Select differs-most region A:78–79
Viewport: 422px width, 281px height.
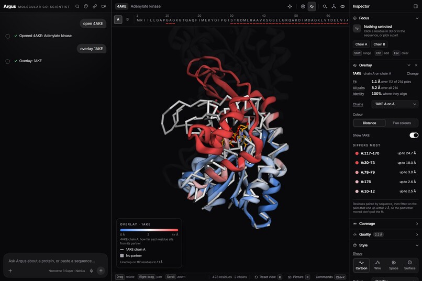click(385, 172)
